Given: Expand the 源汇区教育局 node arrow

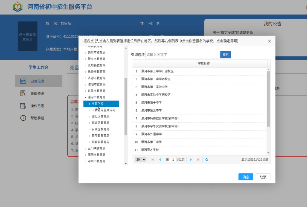Looking at the screenshot, I should coord(89,116).
